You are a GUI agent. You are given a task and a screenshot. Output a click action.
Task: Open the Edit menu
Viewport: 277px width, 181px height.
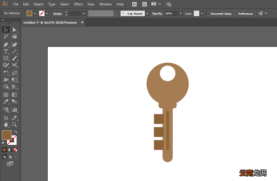coord(26,4)
